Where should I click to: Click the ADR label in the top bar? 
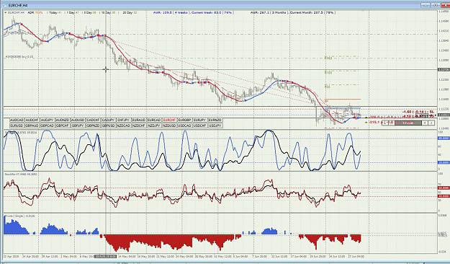(31, 13)
